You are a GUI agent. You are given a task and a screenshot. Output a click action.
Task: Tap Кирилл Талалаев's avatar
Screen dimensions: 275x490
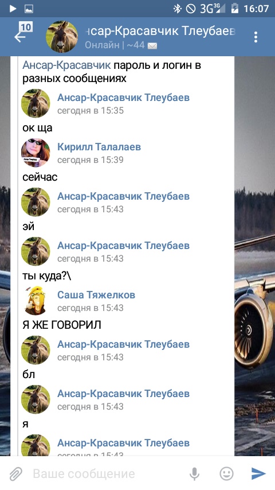click(x=36, y=153)
